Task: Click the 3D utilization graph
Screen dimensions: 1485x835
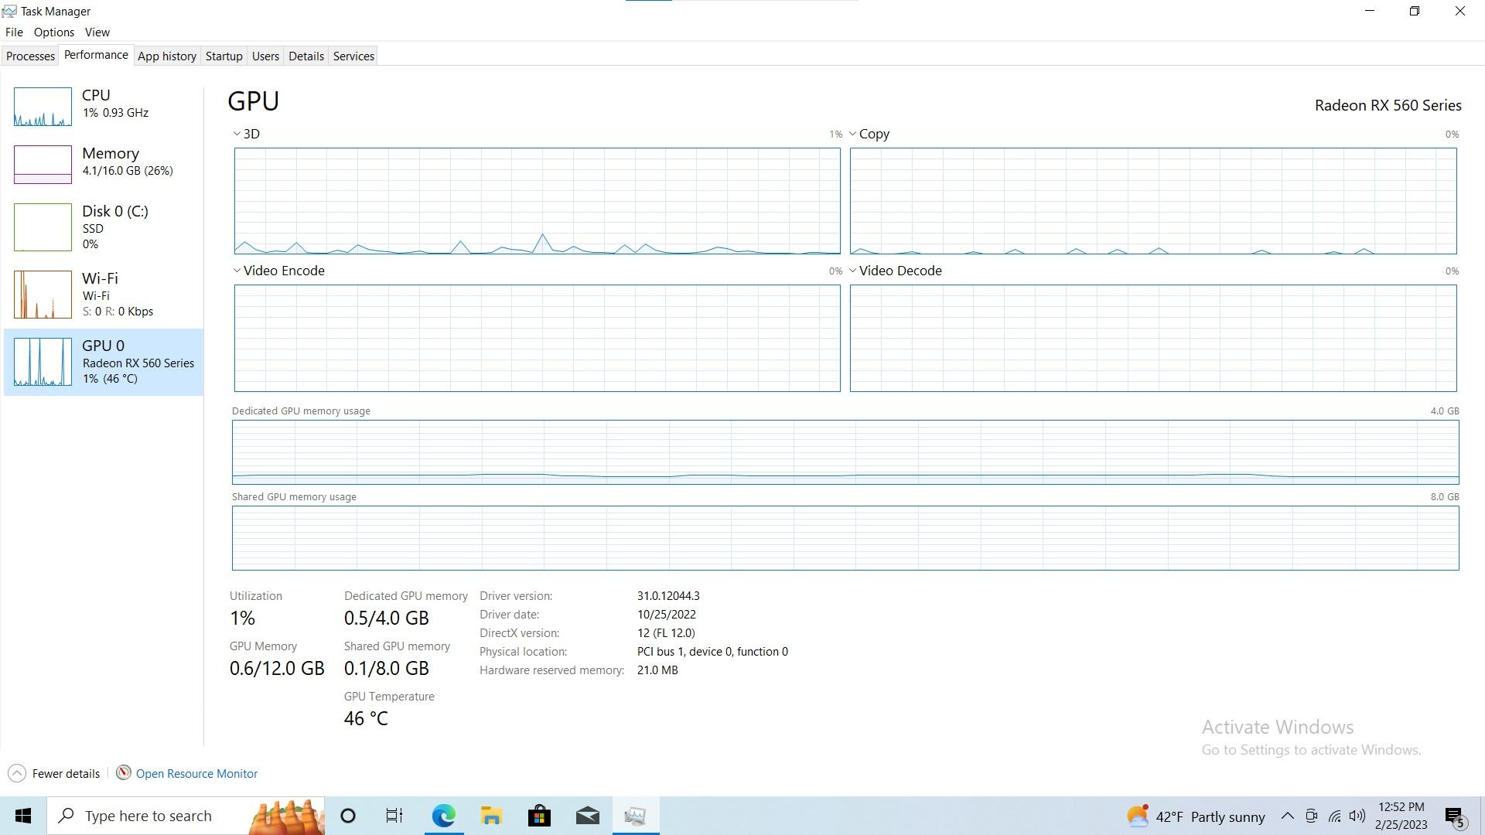Action: tap(537, 201)
